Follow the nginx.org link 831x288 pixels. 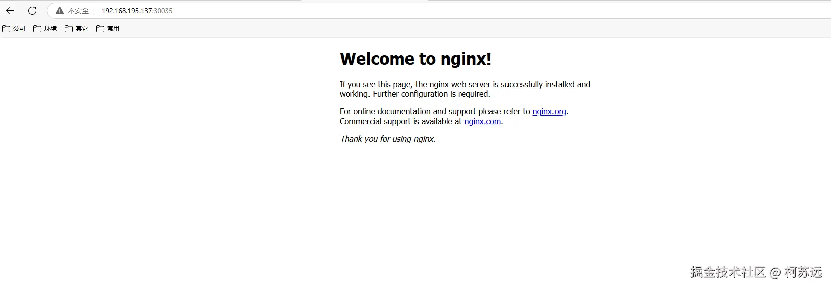point(549,111)
